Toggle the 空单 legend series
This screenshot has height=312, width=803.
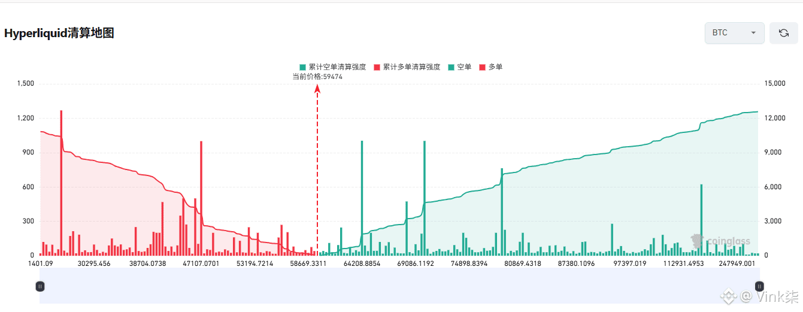pos(459,67)
